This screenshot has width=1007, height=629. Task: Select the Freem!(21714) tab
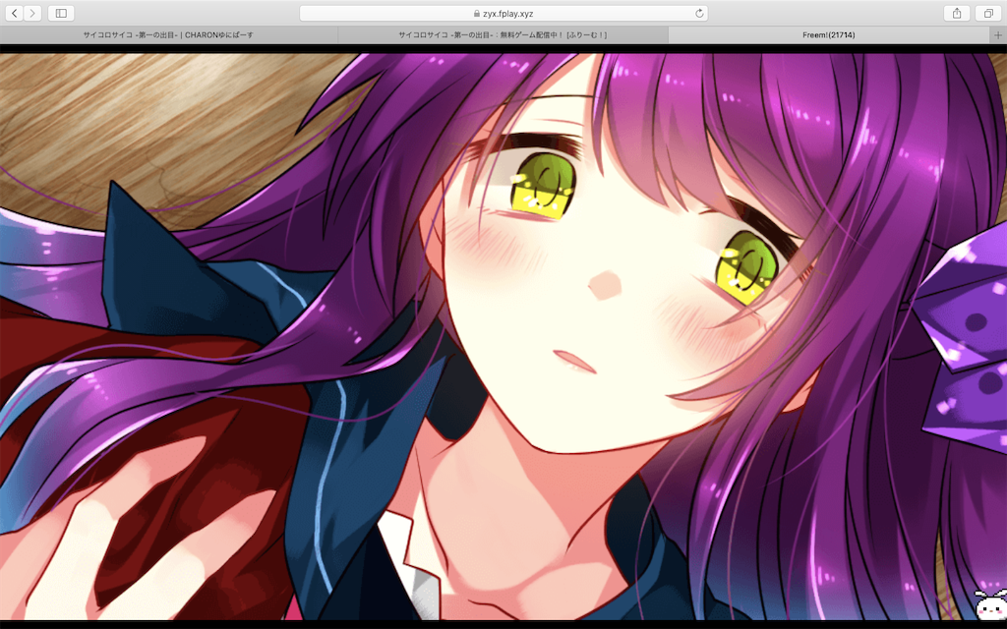pyautogui.click(x=828, y=35)
